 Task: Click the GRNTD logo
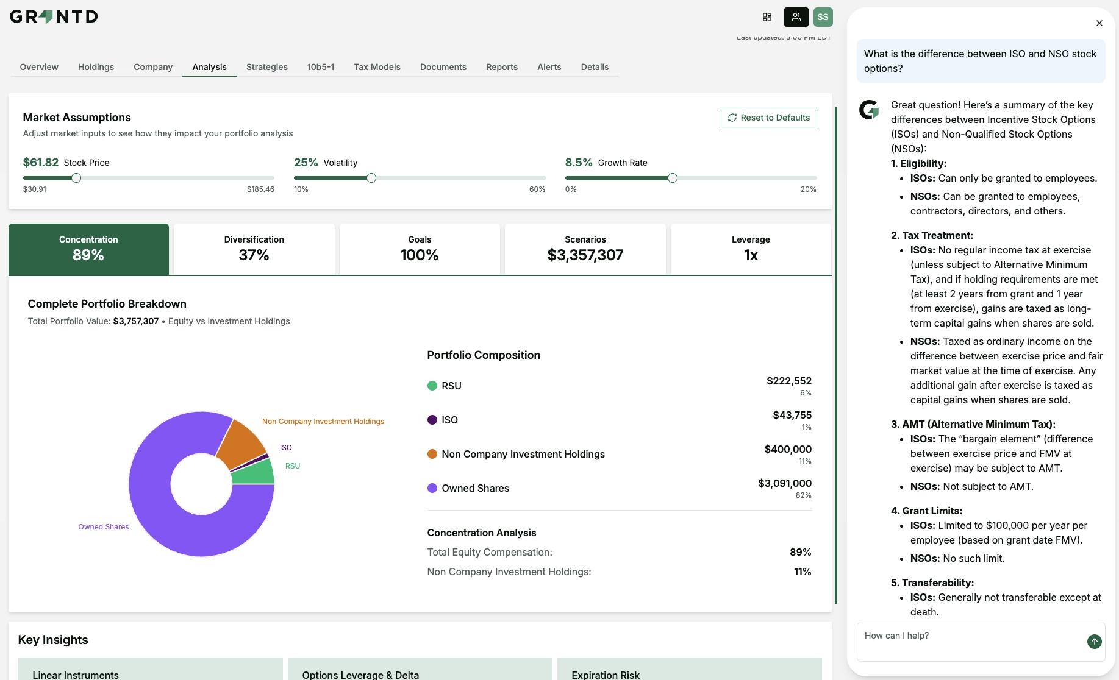click(54, 16)
